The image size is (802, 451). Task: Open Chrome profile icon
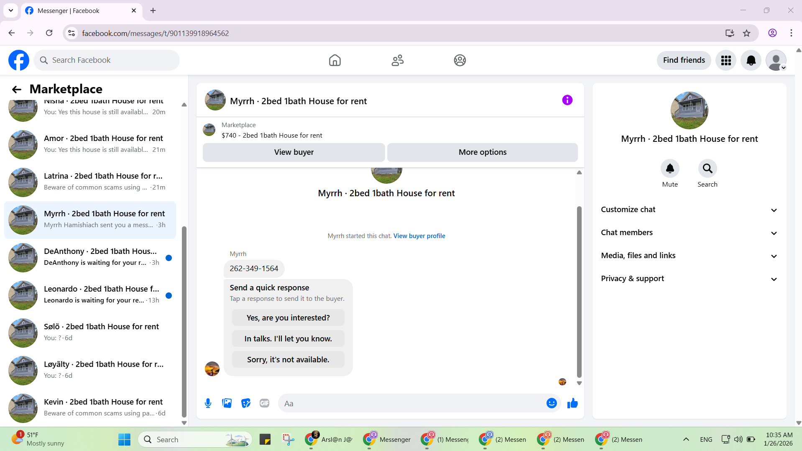pos(772,33)
